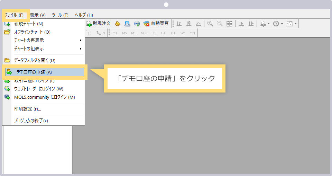The width and height of the screenshot is (332, 176).
Task: Click the periods clock icon
Action: click(x=276, y=24)
